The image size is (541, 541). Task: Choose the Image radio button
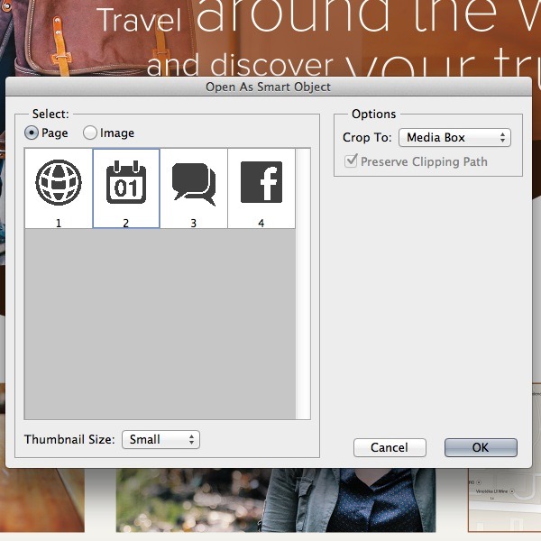90,133
